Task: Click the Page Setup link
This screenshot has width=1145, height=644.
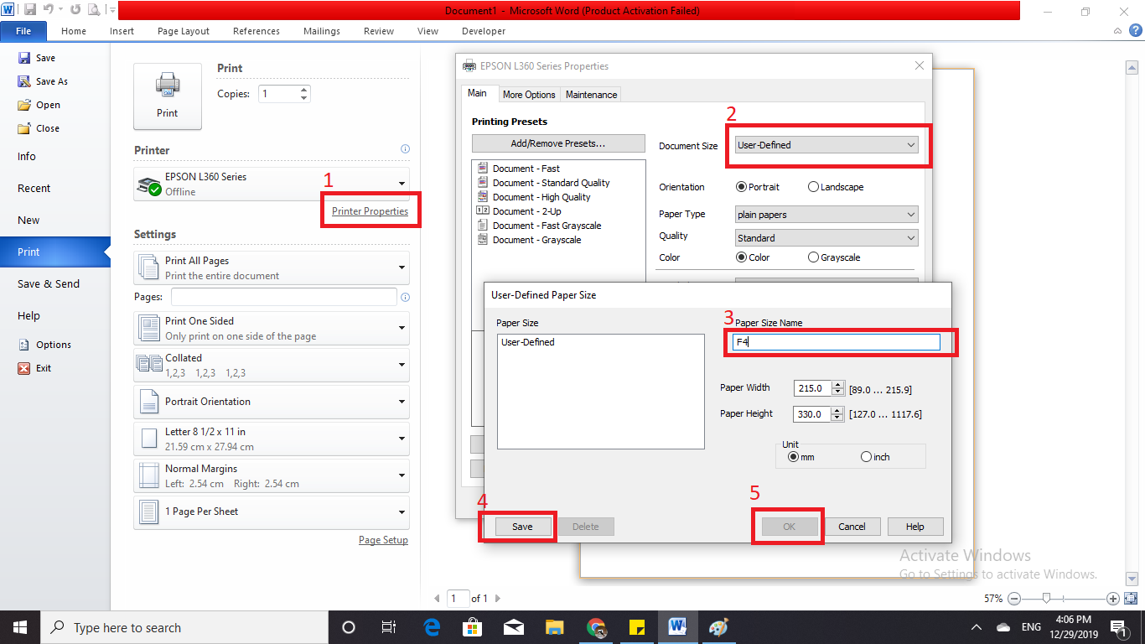Action: coord(383,540)
